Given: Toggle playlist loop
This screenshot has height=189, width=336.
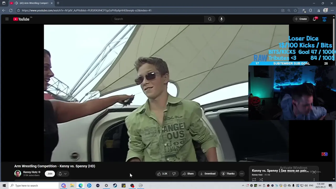Looking at the screenshot, I should click(254, 180).
